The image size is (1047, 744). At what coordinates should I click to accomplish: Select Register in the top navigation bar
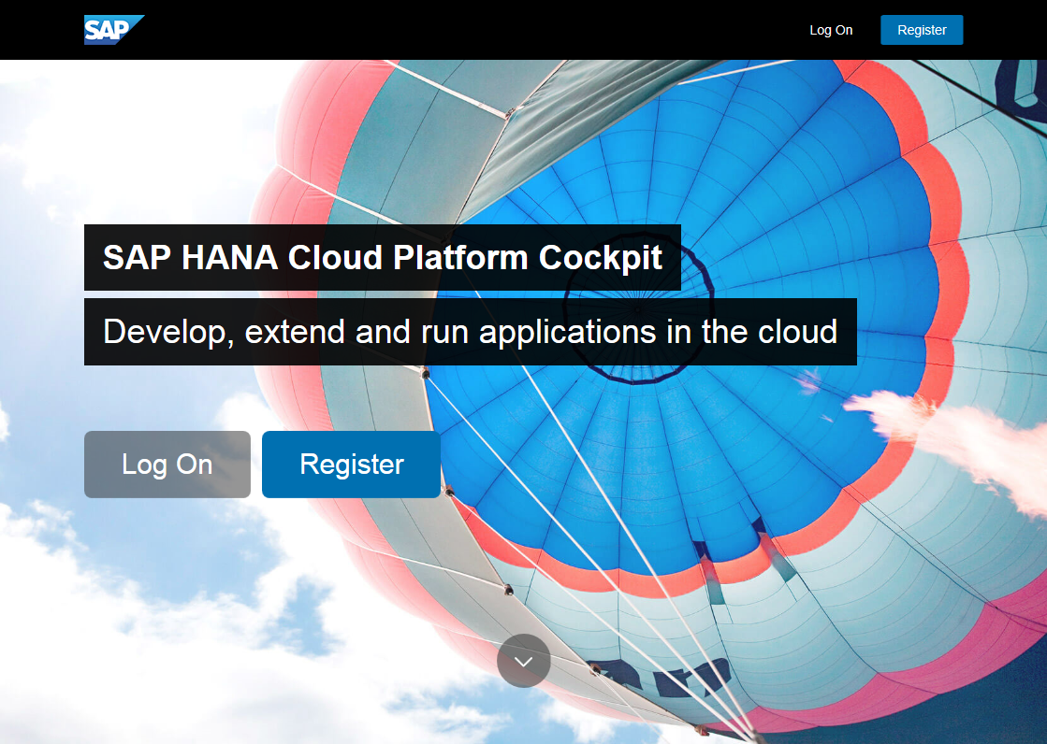(x=922, y=30)
